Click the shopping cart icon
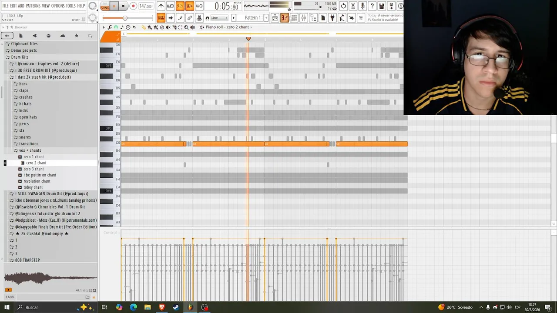The image size is (557, 313). (x=361, y=18)
